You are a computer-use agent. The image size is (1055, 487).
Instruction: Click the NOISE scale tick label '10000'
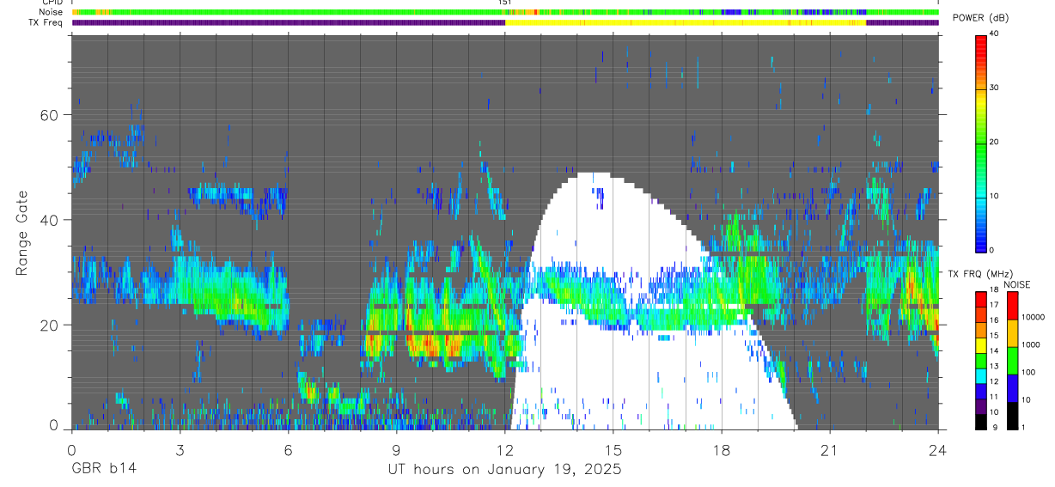tap(1032, 318)
